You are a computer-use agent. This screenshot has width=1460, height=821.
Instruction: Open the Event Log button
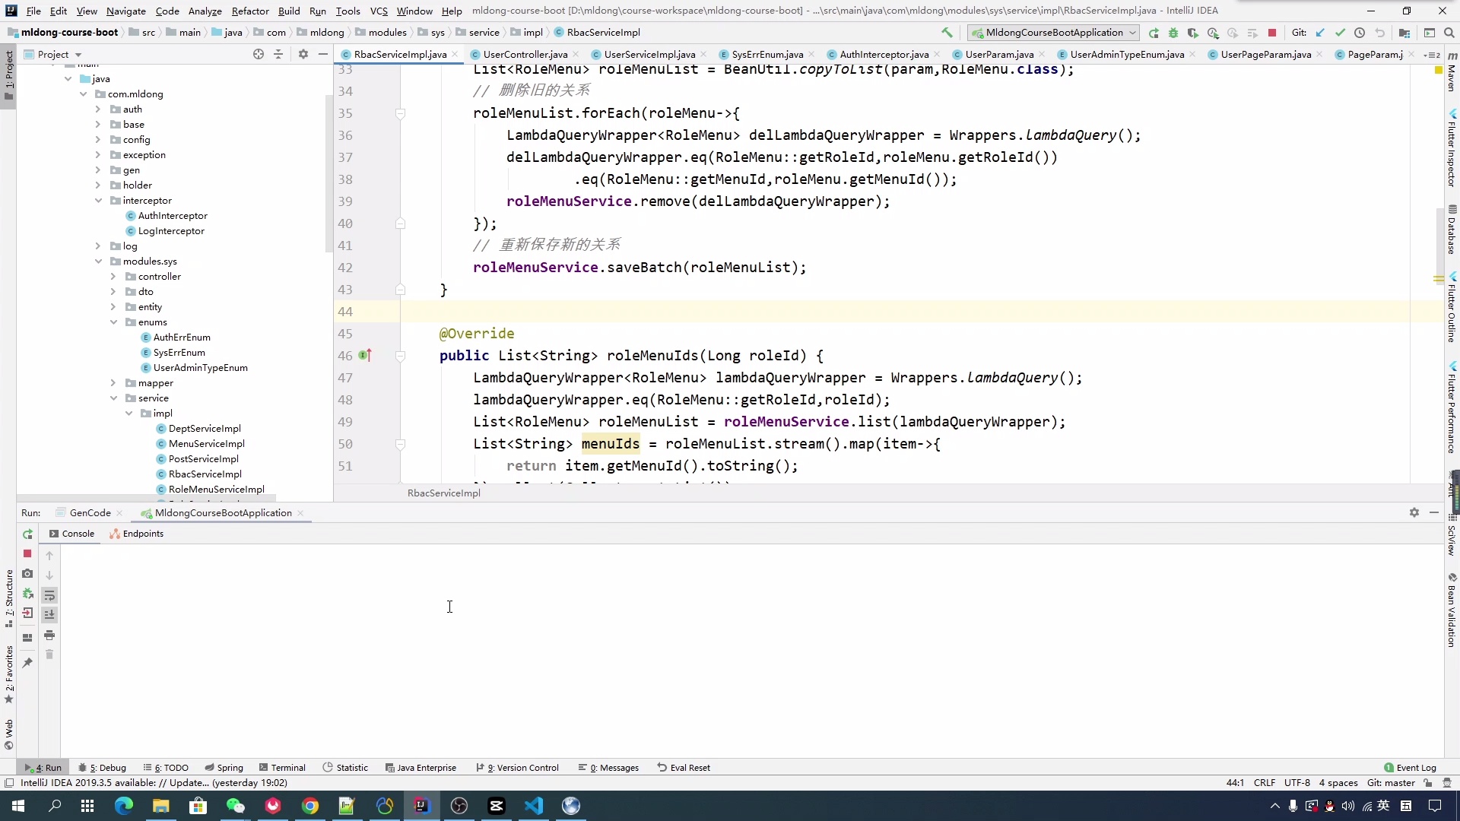[1410, 768]
